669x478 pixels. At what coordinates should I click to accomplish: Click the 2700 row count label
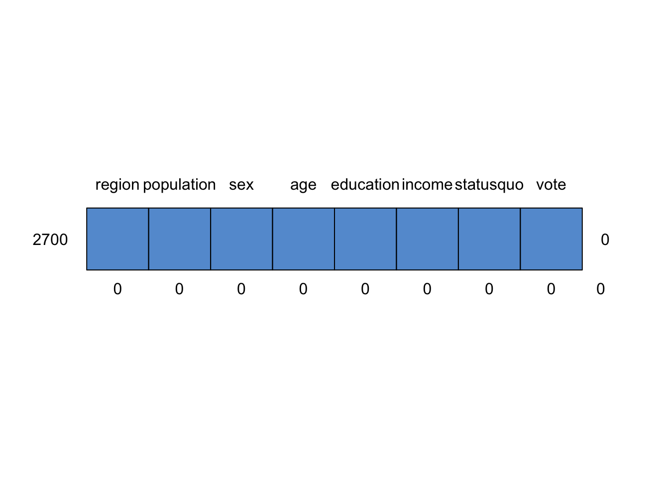click(50, 240)
